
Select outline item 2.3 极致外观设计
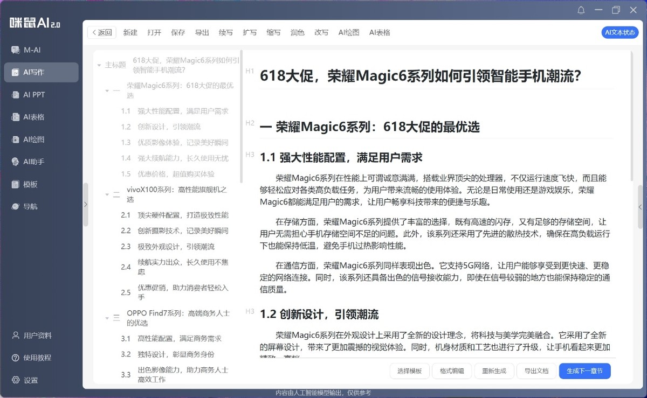point(168,247)
